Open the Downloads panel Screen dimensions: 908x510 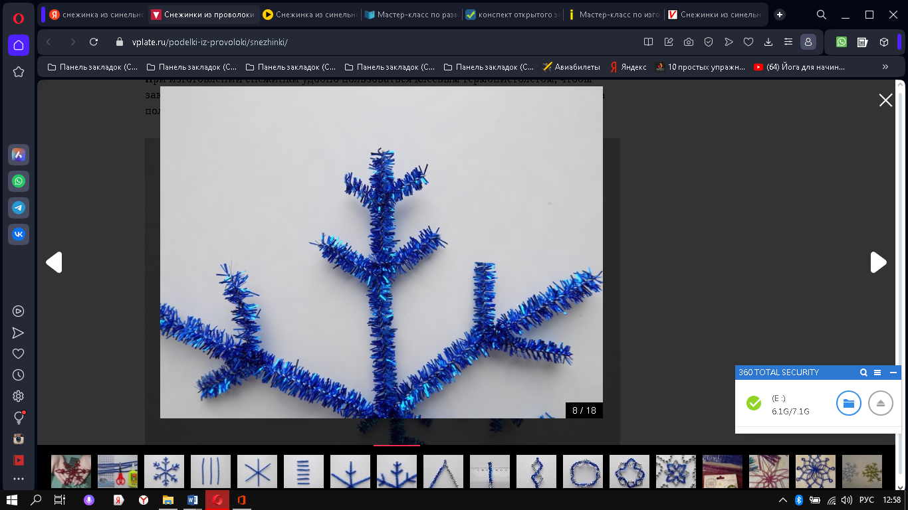tap(768, 42)
